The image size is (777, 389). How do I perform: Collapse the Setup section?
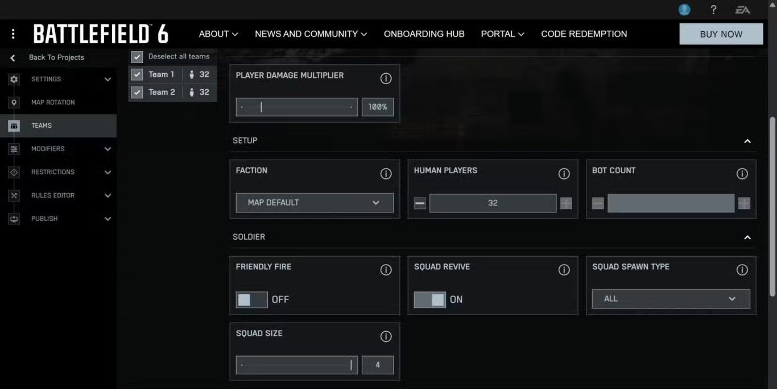tap(747, 141)
